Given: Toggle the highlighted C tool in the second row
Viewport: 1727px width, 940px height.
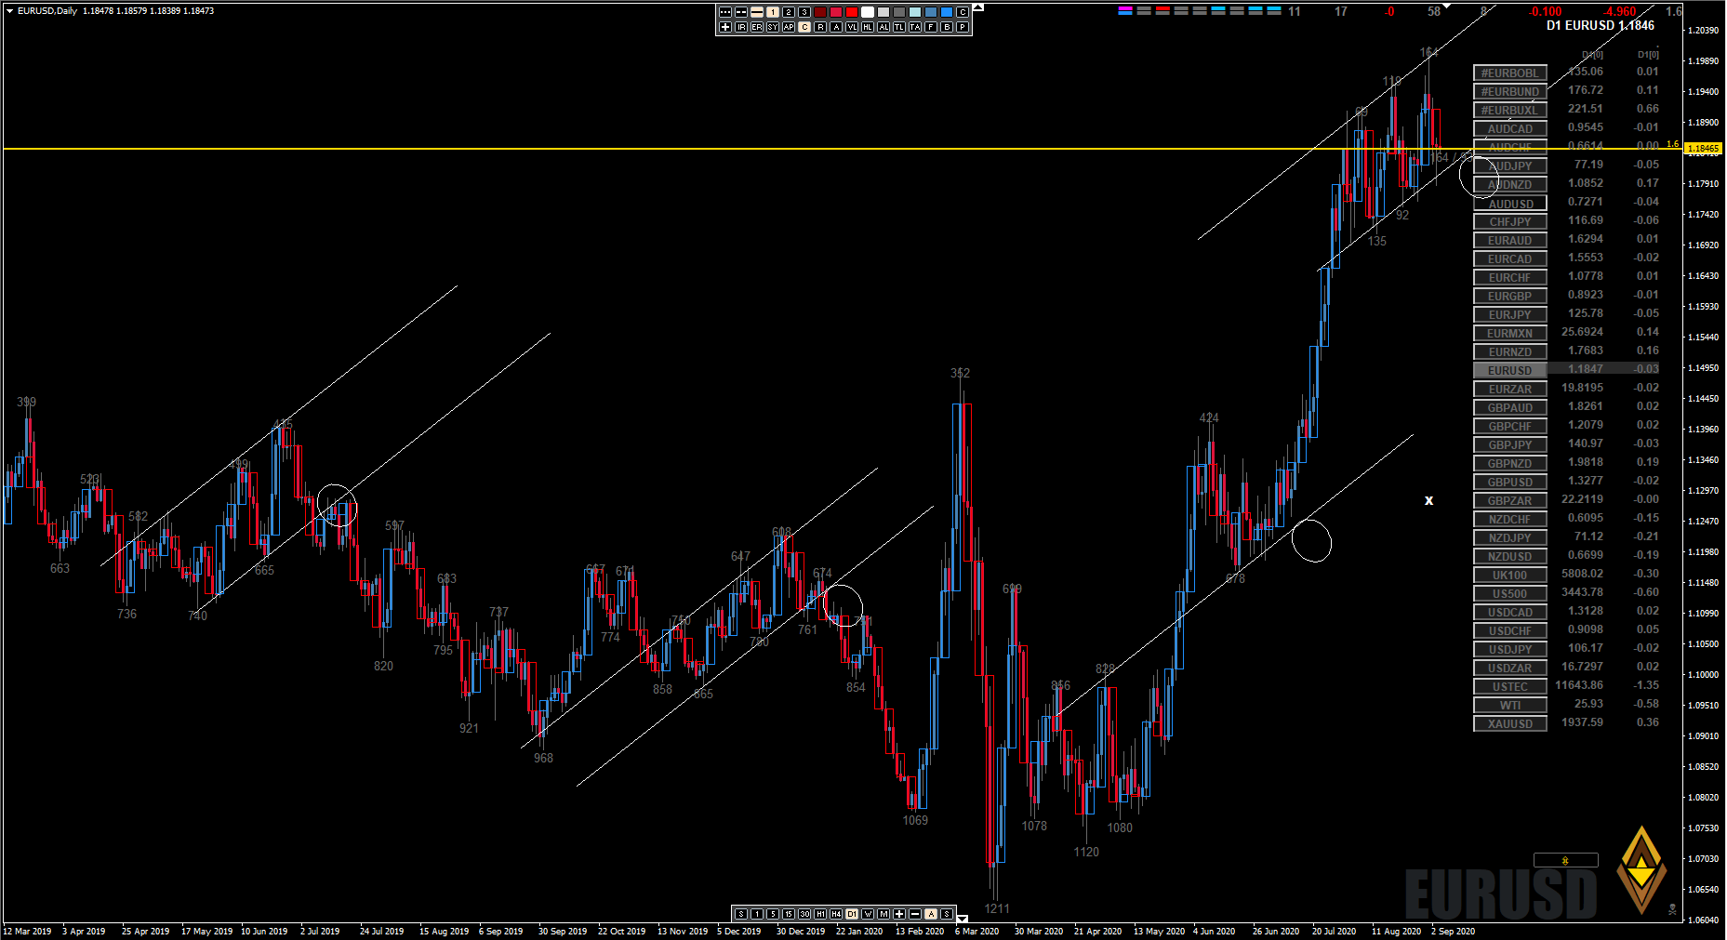Looking at the screenshot, I should coord(804,27).
